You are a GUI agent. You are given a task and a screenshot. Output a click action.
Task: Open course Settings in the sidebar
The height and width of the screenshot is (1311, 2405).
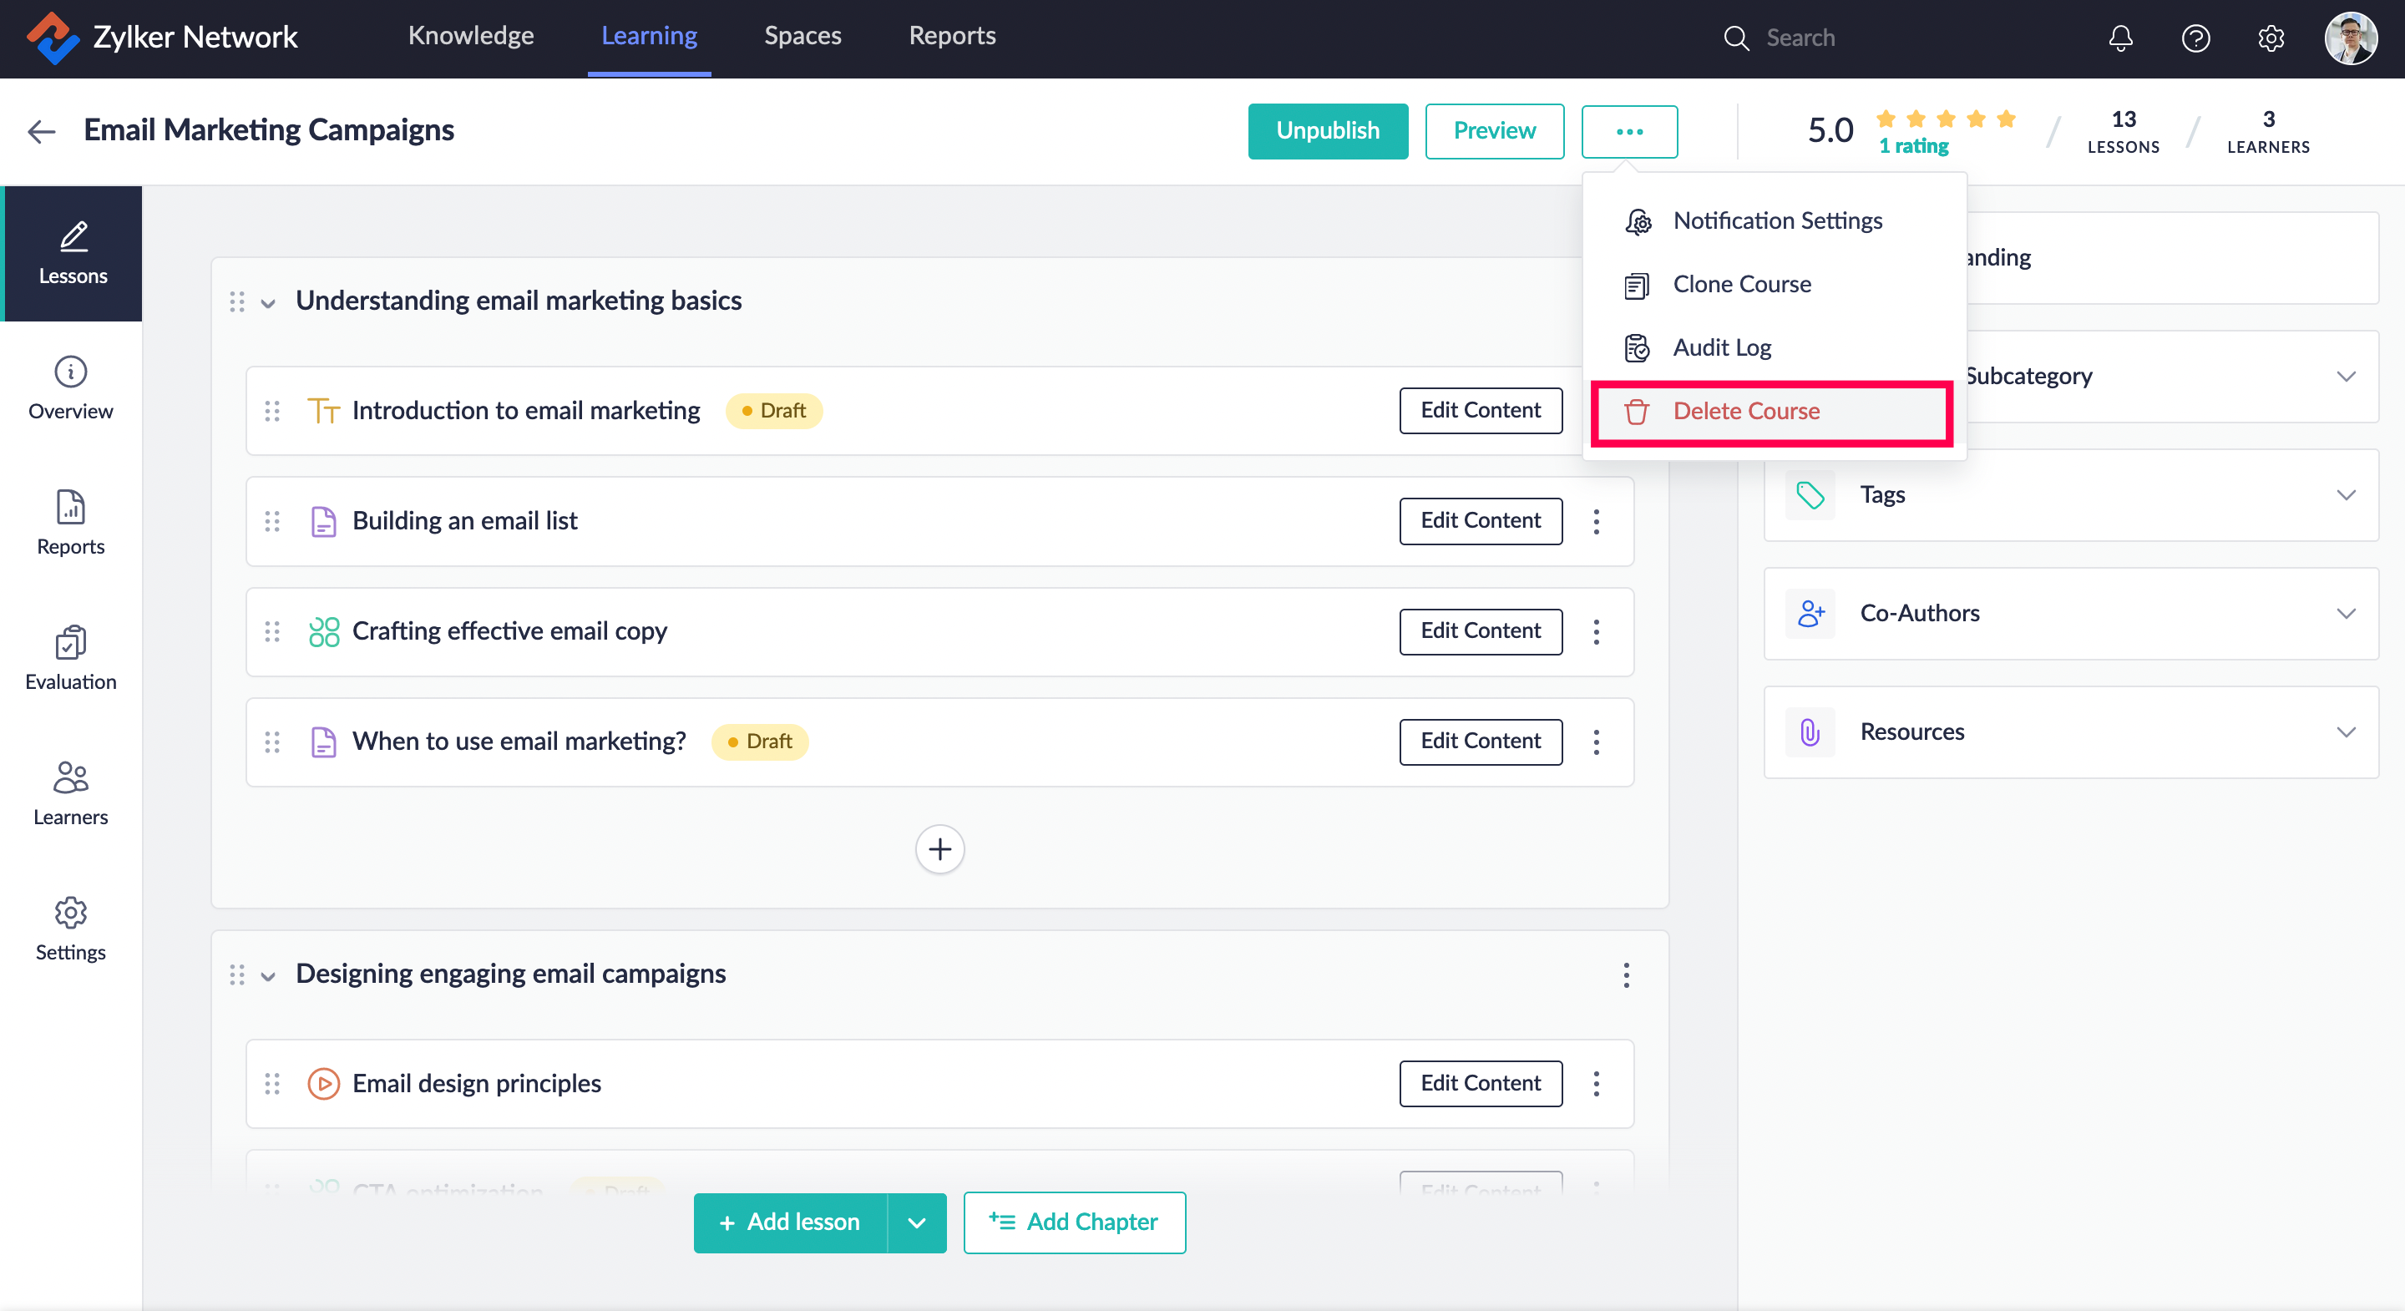pos(71,929)
